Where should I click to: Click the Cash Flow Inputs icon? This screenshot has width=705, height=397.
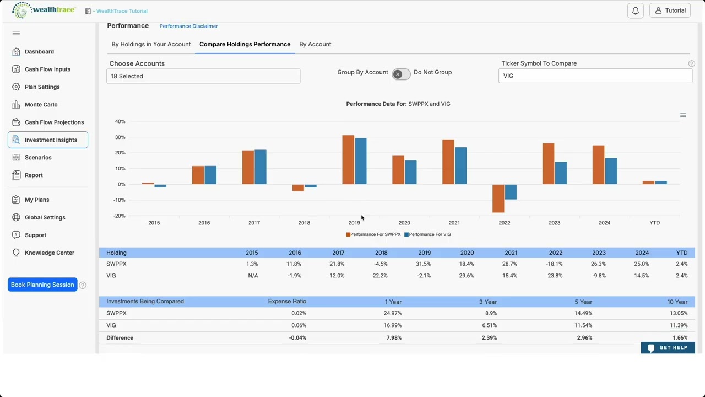[x=16, y=69]
